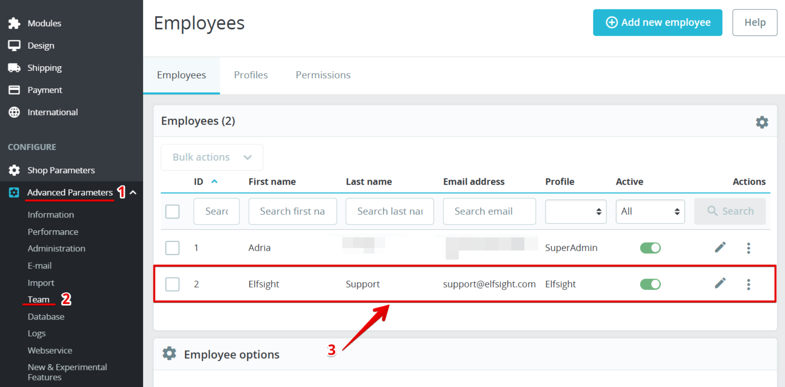Open more actions menu for Adria
Image resolution: width=785 pixels, height=387 pixels.
(x=748, y=248)
